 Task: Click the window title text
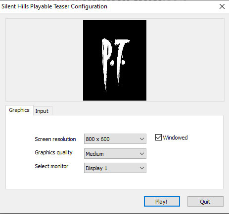click(x=54, y=6)
